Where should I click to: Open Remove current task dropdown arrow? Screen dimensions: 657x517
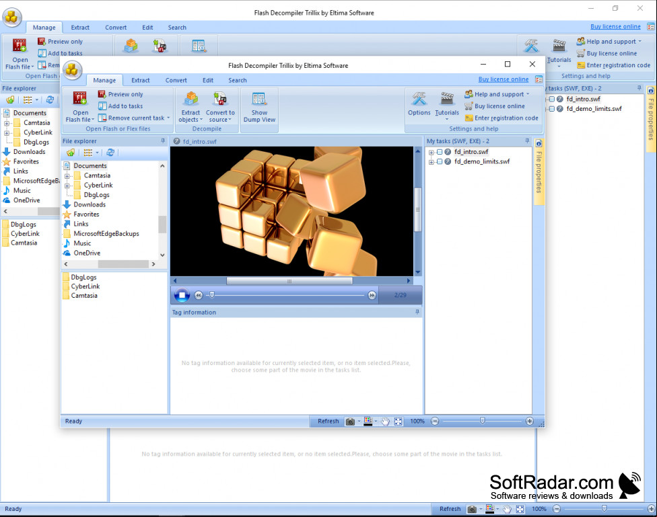point(168,118)
